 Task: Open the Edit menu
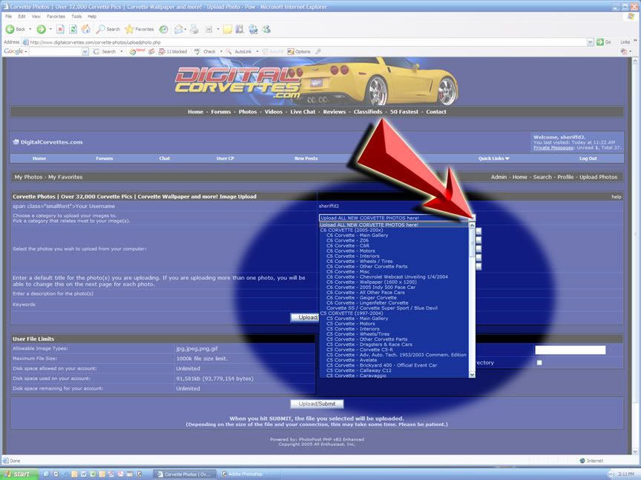tap(22, 16)
